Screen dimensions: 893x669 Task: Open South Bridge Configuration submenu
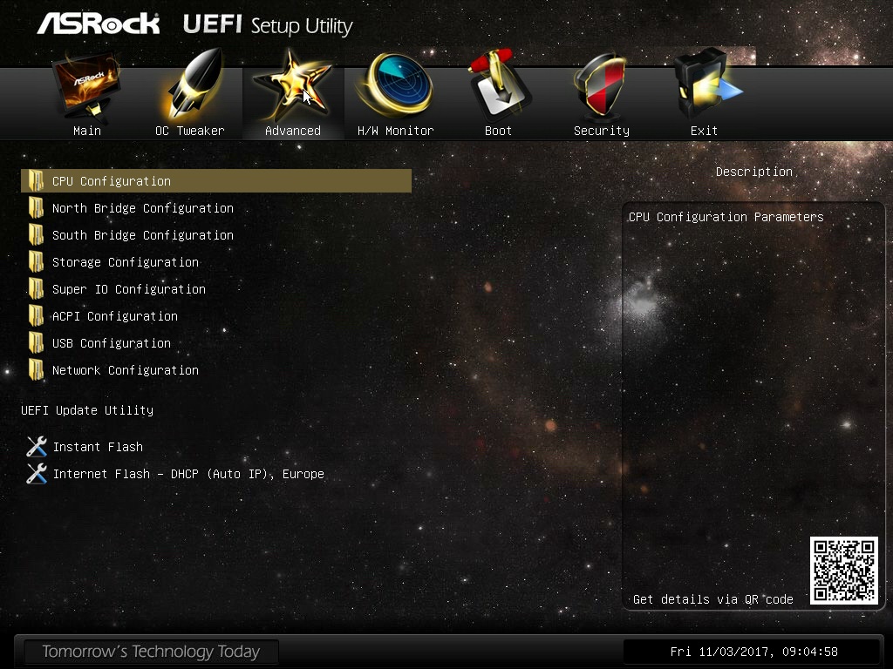[142, 235]
